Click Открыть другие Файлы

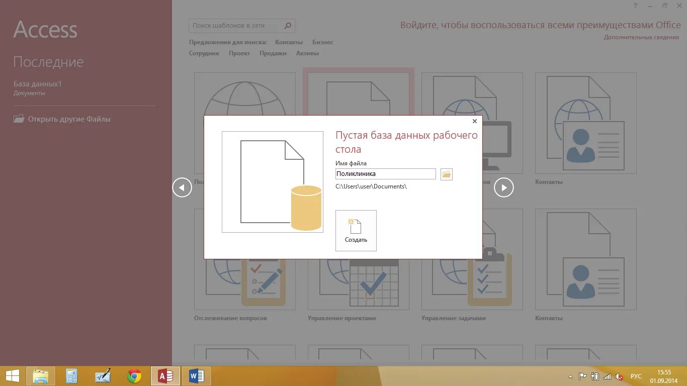coord(69,119)
